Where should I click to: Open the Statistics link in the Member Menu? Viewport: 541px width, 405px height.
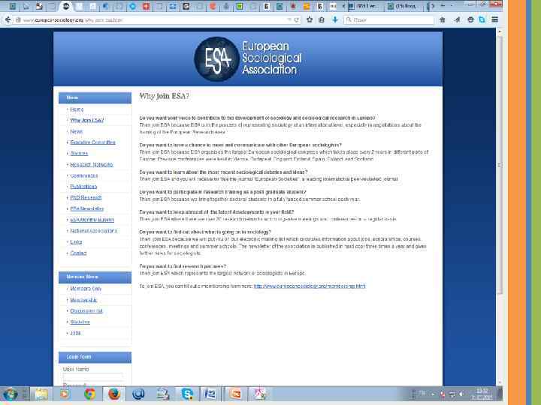tap(80, 322)
